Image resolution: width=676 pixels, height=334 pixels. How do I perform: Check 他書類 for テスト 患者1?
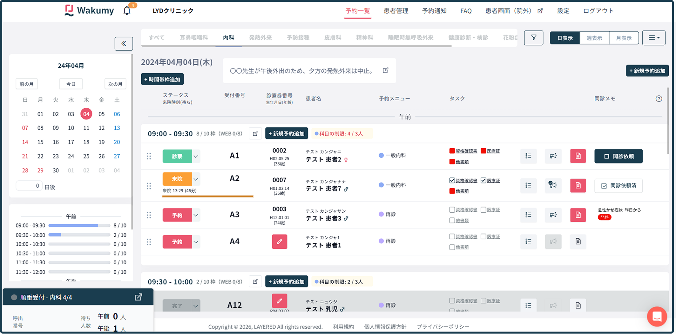pos(452,247)
